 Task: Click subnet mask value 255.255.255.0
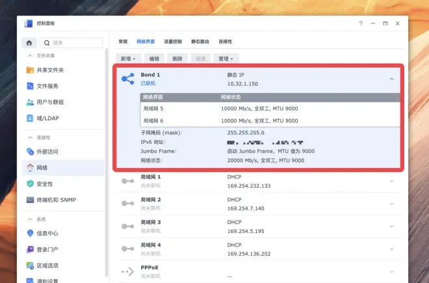[246, 133]
